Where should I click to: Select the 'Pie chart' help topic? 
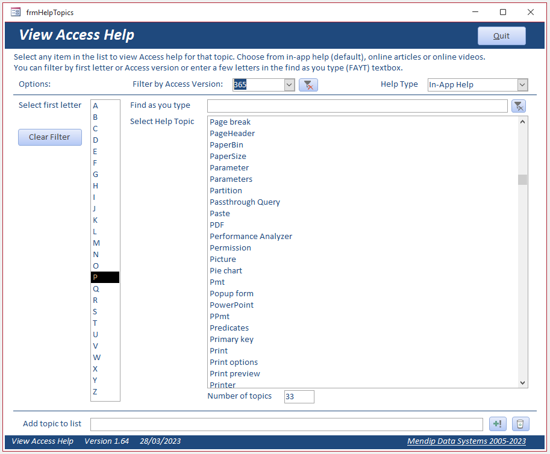click(x=363, y=270)
